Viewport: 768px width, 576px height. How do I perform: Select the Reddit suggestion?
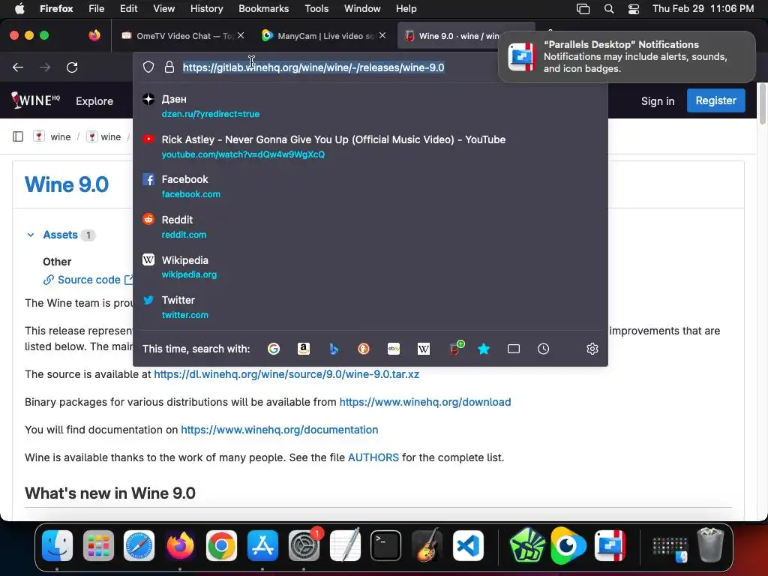[370, 226]
